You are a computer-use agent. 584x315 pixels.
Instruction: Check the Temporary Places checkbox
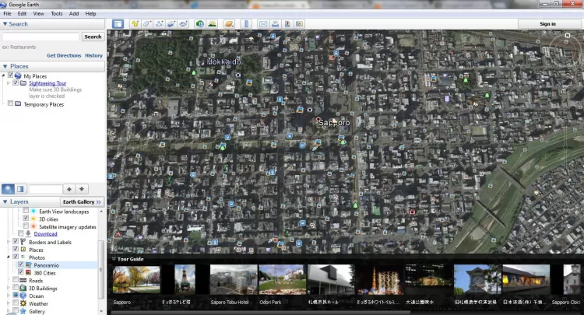coord(10,103)
